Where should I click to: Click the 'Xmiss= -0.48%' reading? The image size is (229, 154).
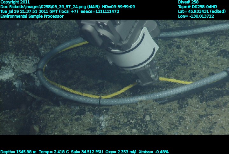154,152
